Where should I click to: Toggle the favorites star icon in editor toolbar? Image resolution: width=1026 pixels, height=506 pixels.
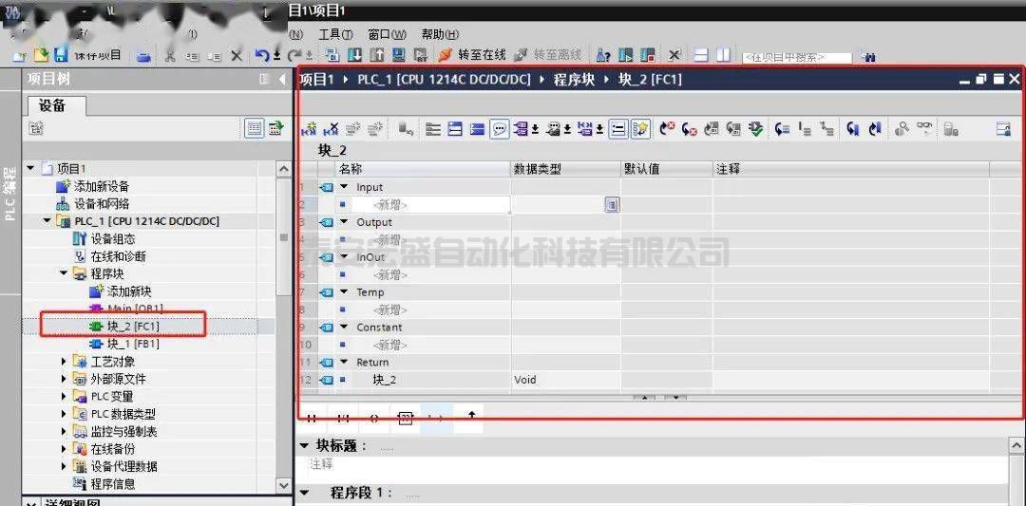click(x=640, y=129)
